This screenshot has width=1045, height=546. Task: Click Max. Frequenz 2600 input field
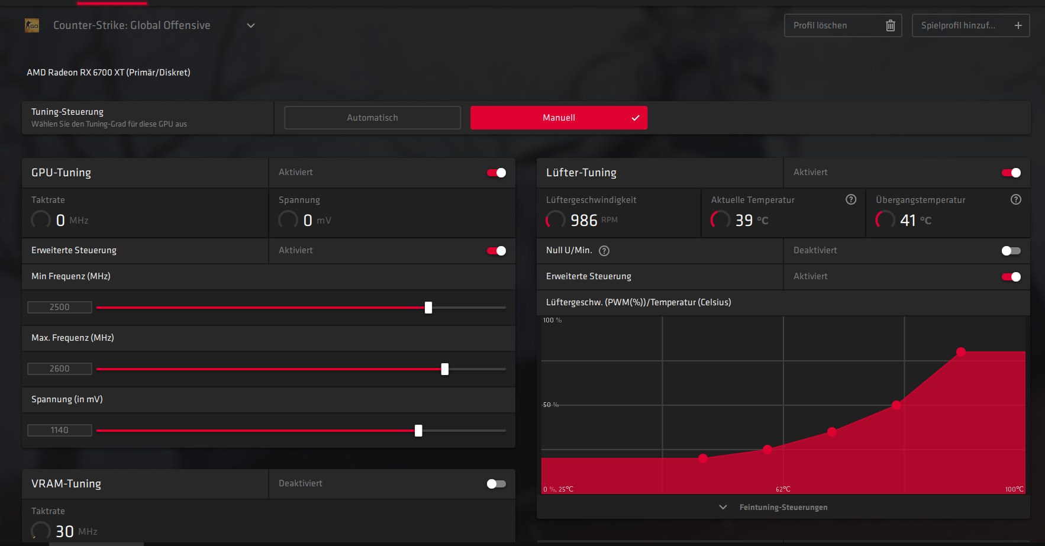tap(60, 369)
